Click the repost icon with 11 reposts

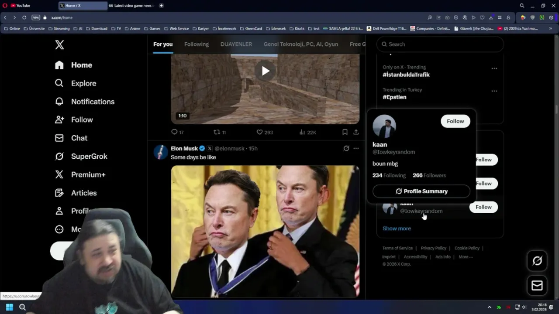click(x=216, y=132)
